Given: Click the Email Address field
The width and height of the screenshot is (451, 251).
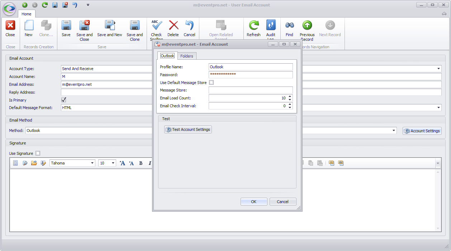Looking at the screenshot, I should pyautogui.click(x=107, y=84).
